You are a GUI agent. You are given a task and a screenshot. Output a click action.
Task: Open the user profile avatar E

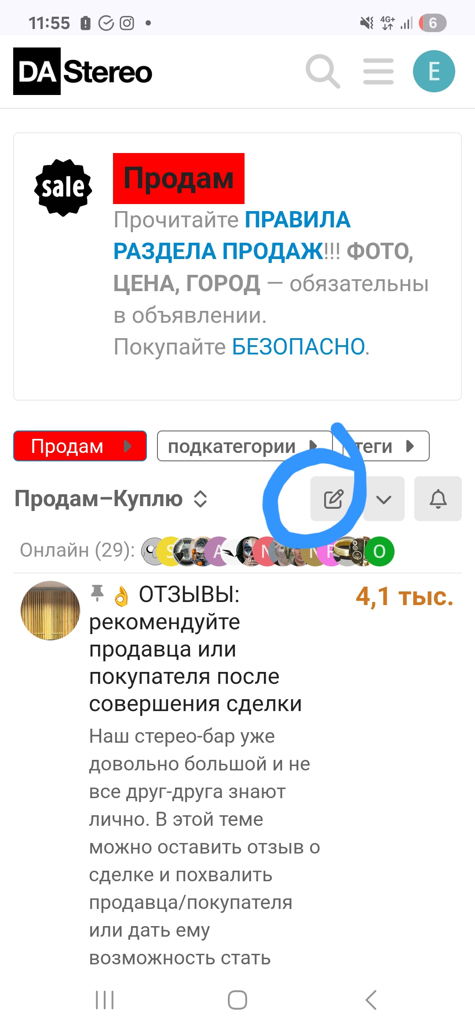pos(434,71)
